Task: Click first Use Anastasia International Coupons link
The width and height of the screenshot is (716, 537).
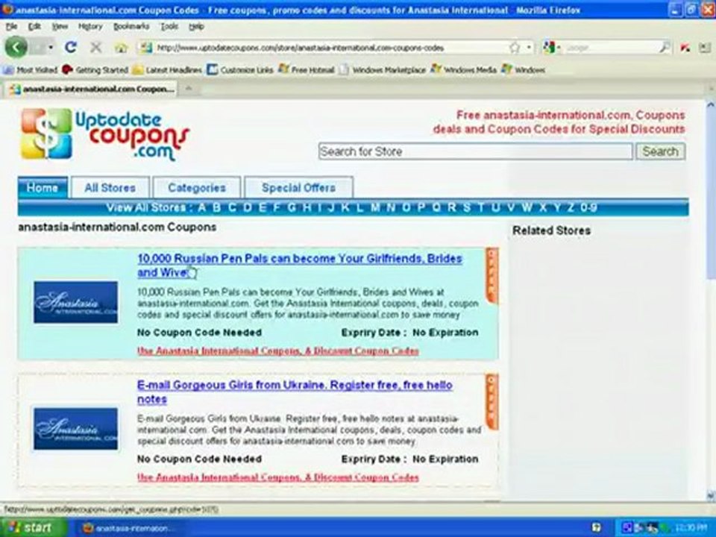Action: pyautogui.click(x=278, y=351)
